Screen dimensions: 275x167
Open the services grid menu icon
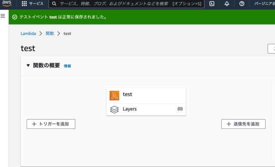tap(24, 4)
